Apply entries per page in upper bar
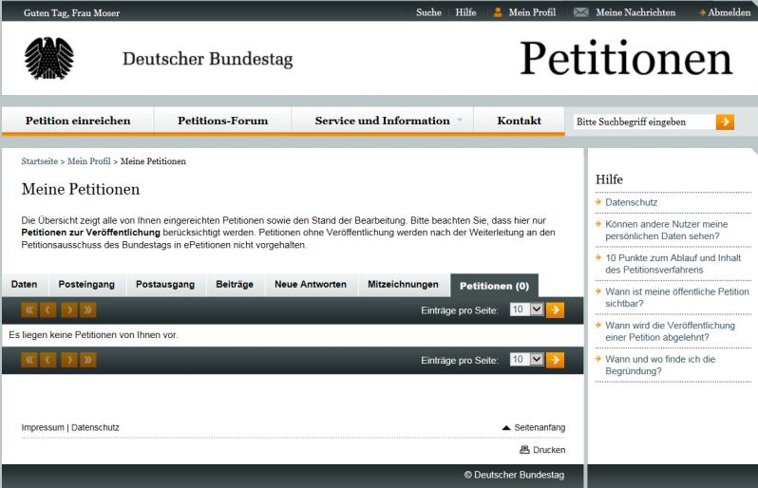 point(555,310)
